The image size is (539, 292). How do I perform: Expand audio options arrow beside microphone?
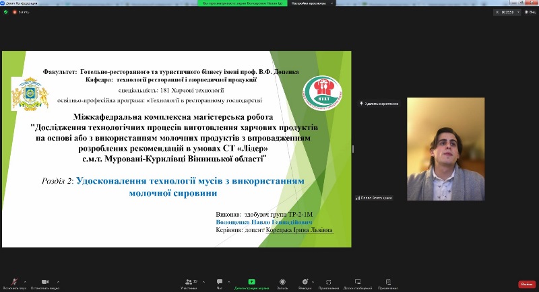click(25, 282)
